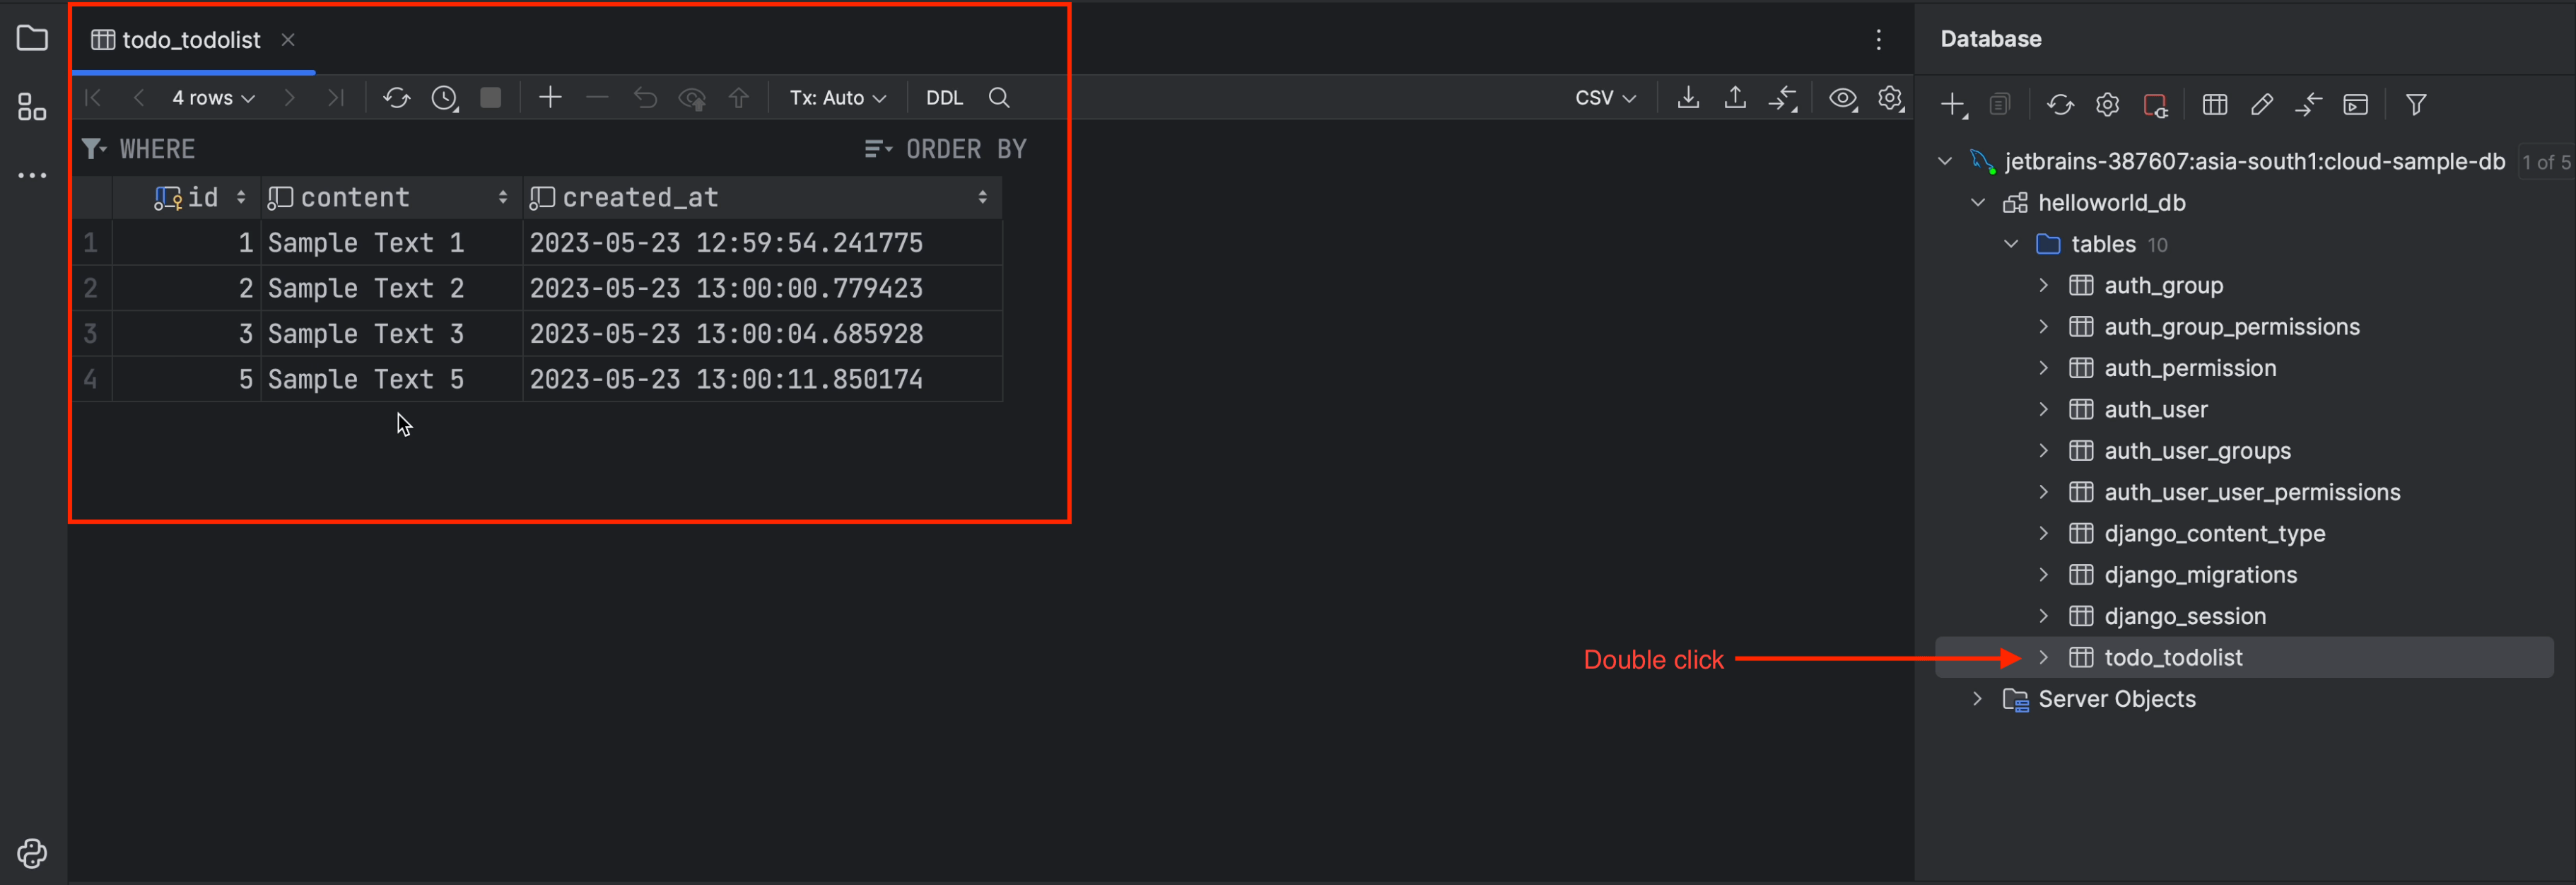Open the CSV data extractor dropdown
Viewport: 2576px width, 885px height.
pos(1604,98)
